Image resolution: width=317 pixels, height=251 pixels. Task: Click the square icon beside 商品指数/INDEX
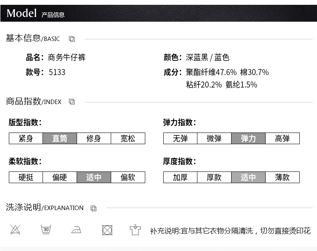click(72, 102)
